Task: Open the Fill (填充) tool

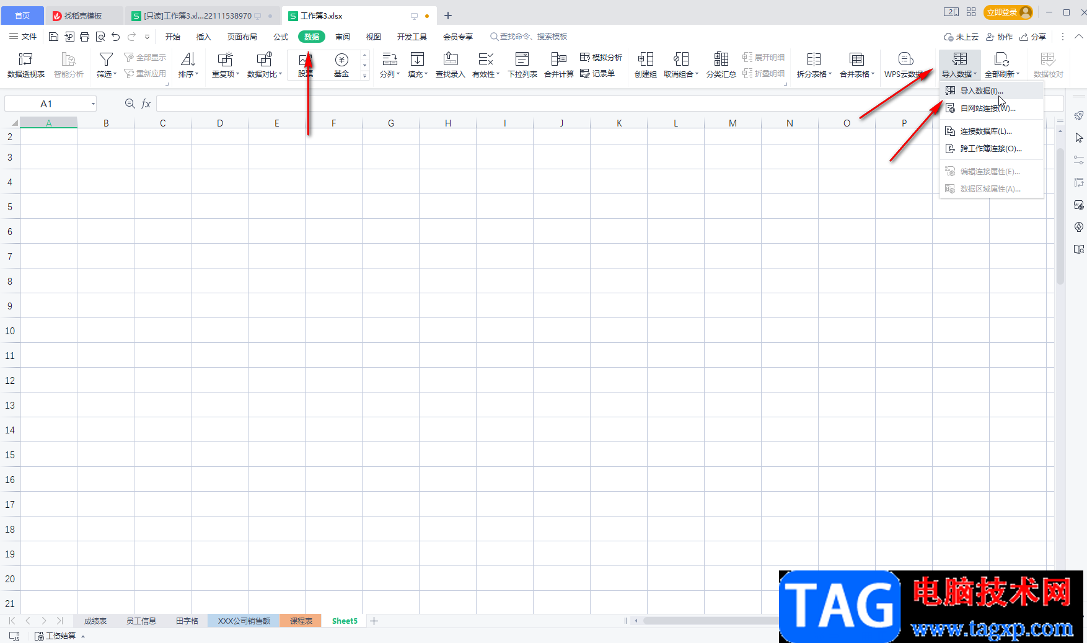Action: [418, 65]
